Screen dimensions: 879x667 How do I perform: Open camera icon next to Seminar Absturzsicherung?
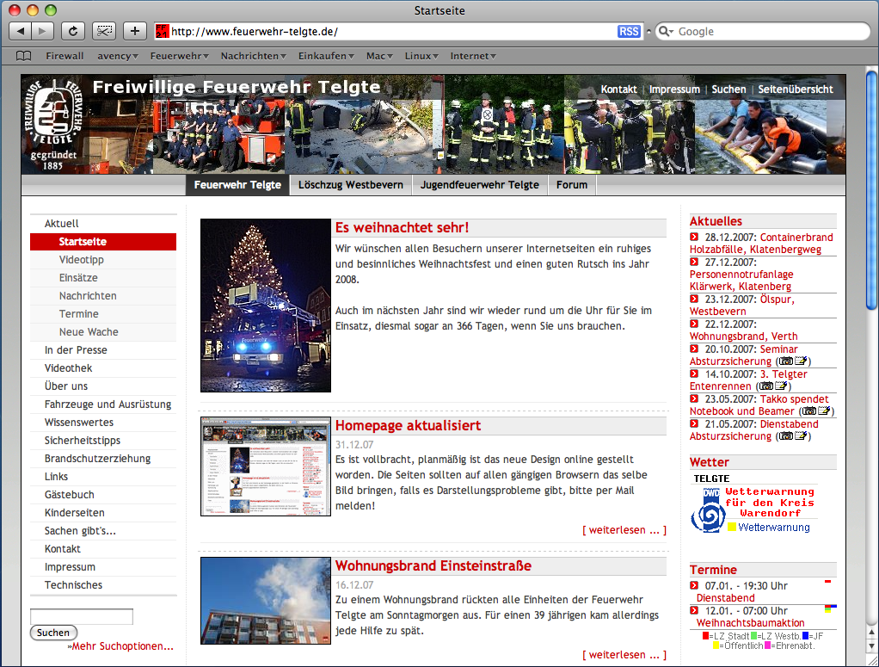[x=786, y=361]
